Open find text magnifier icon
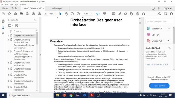 [x=27, y=14]
